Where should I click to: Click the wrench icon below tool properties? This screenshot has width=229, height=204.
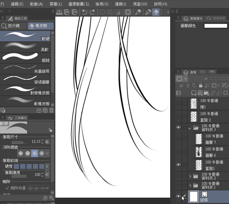pyautogui.click(x=52, y=198)
